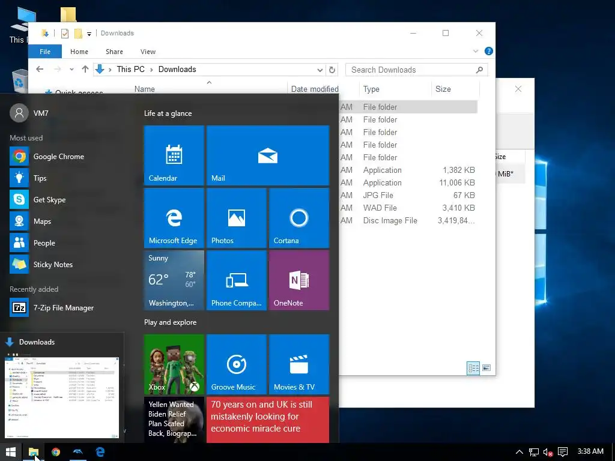Open the Movies & TV tile

pyautogui.click(x=299, y=364)
